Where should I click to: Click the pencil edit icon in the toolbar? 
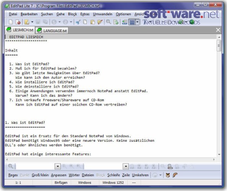tap(100, 22)
